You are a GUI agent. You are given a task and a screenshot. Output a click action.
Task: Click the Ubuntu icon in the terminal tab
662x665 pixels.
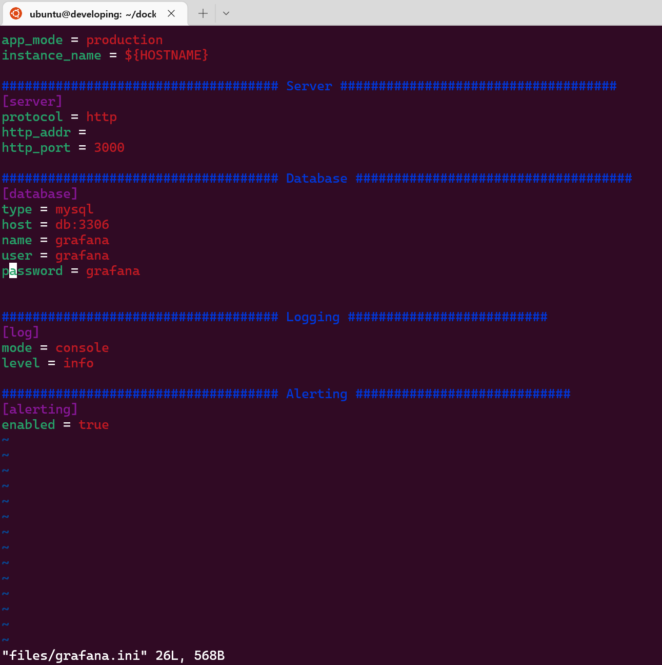click(16, 13)
